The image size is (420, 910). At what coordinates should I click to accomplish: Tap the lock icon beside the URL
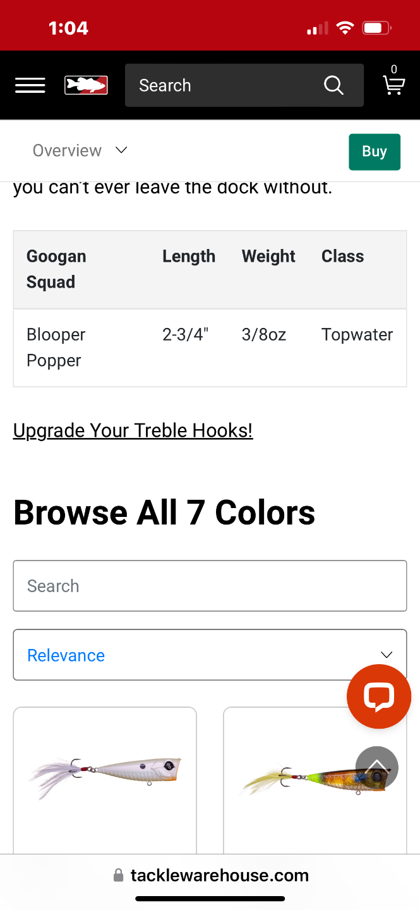(x=118, y=875)
